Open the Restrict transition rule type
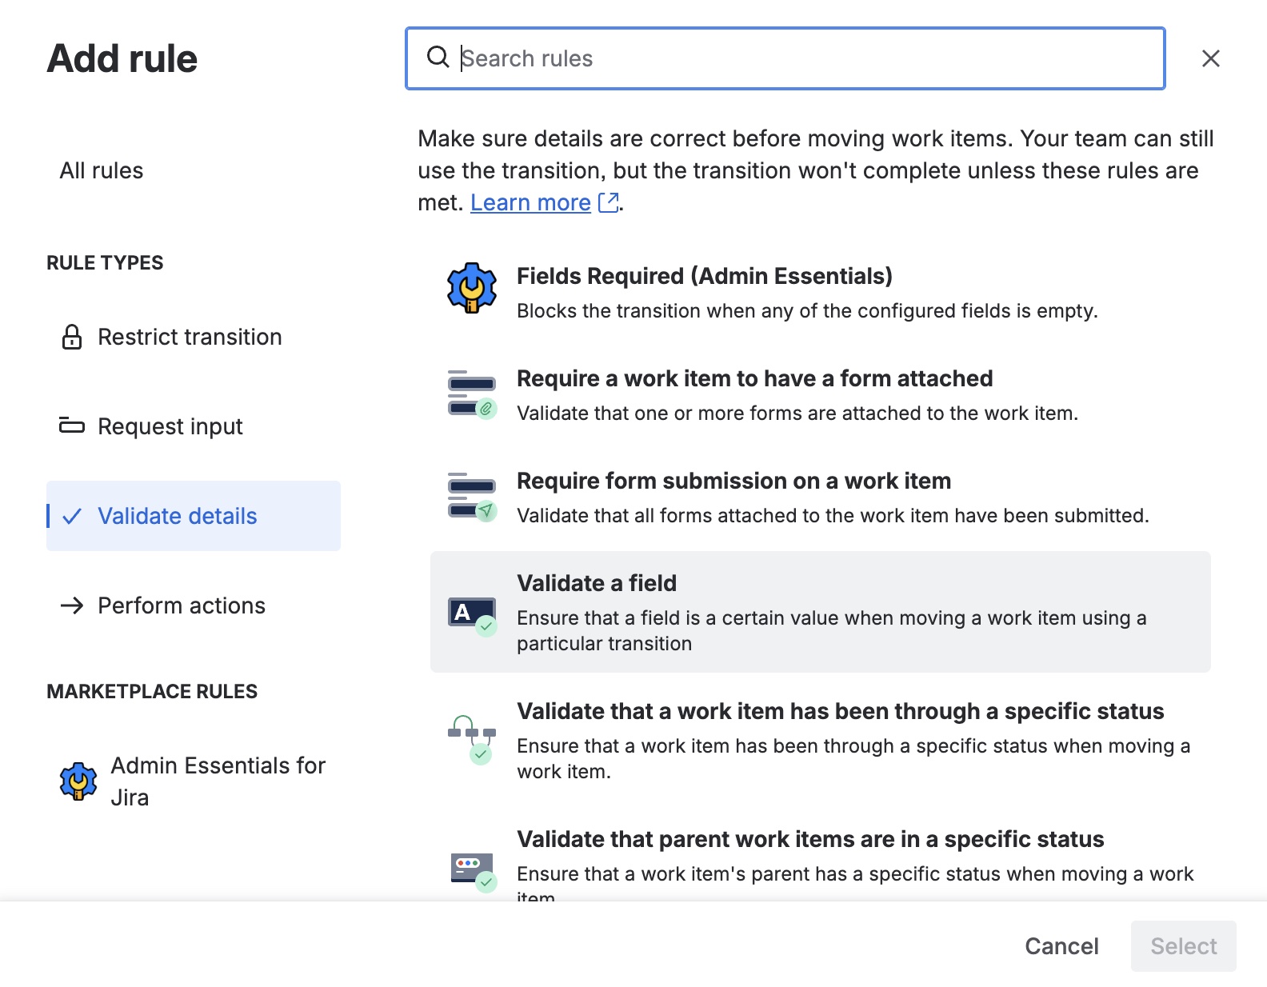1267x987 pixels. [x=194, y=337]
